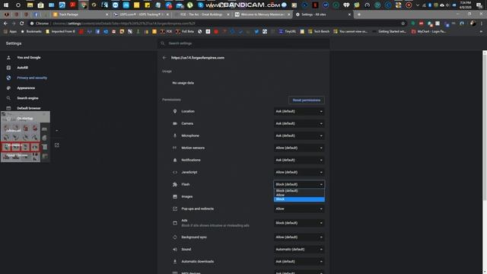The width and height of the screenshot is (487, 274).
Task: Open the Chrome profile avatar
Action: click(x=473, y=24)
